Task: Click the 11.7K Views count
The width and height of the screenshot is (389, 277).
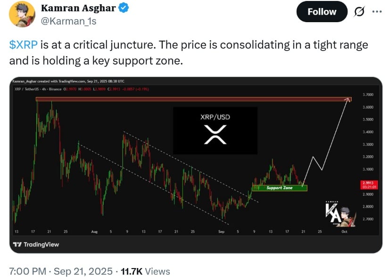Action: click(x=145, y=271)
